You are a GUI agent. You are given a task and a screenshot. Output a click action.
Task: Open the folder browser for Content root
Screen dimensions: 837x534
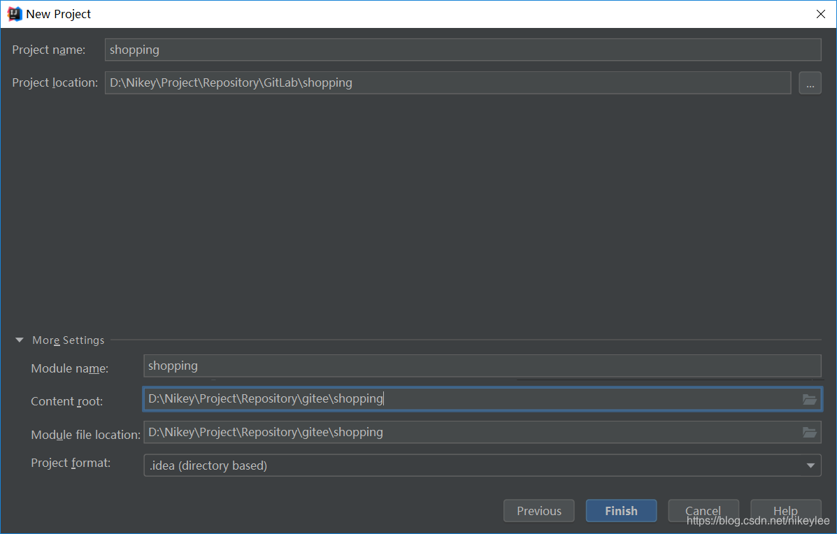[810, 399]
